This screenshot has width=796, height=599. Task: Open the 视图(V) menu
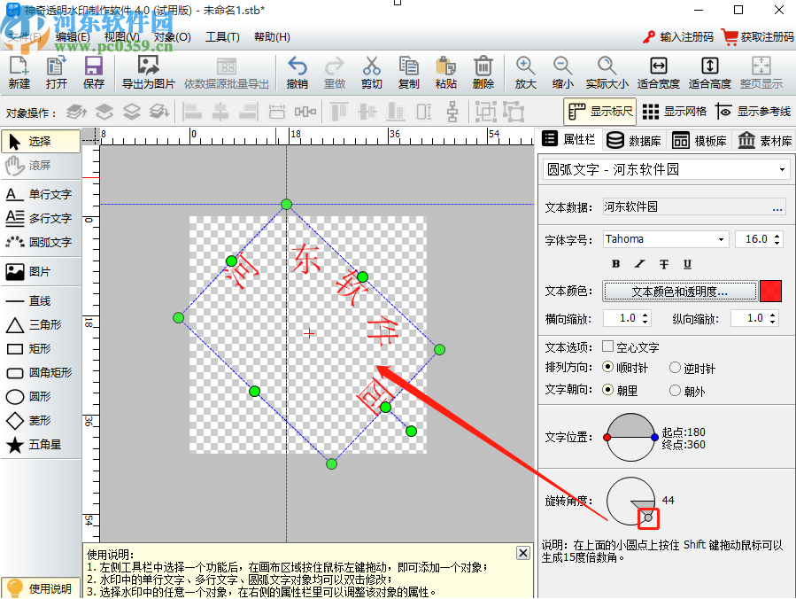(122, 37)
